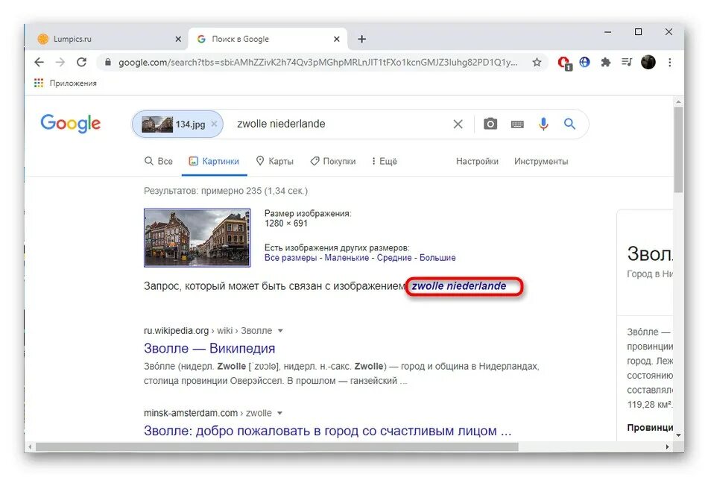Click the Все размеры link
The width and height of the screenshot is (708, 477).
click(x=291, y=258)
